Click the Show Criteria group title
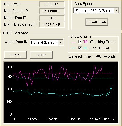Image resolution: width=122 pixels, height=126 pixels. 81,36
